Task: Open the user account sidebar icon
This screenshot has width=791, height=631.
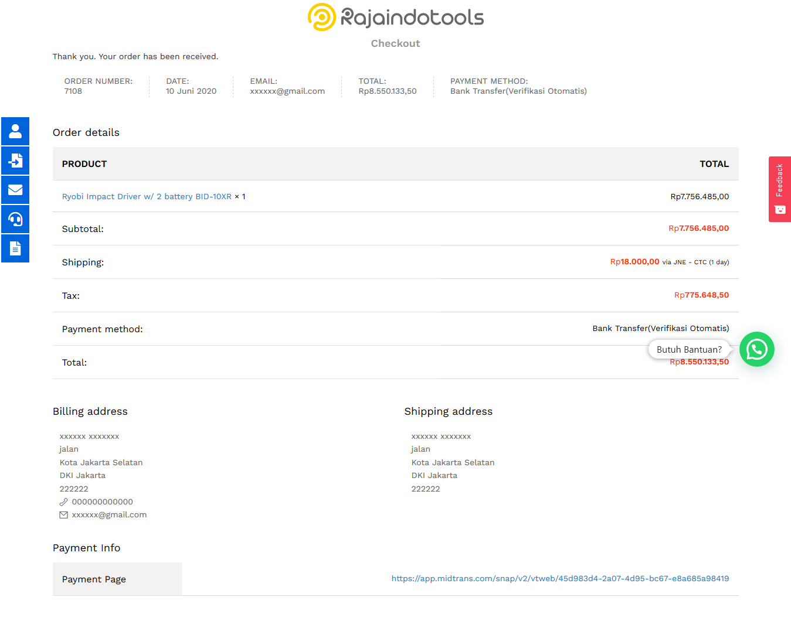Action: point(15,131)
